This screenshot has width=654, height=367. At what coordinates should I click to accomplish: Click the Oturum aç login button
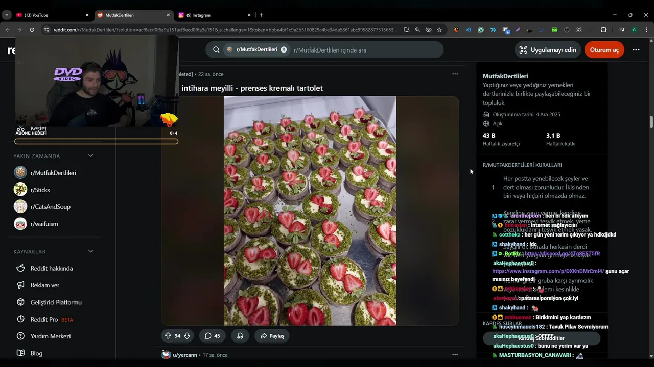tap(604, 50)
